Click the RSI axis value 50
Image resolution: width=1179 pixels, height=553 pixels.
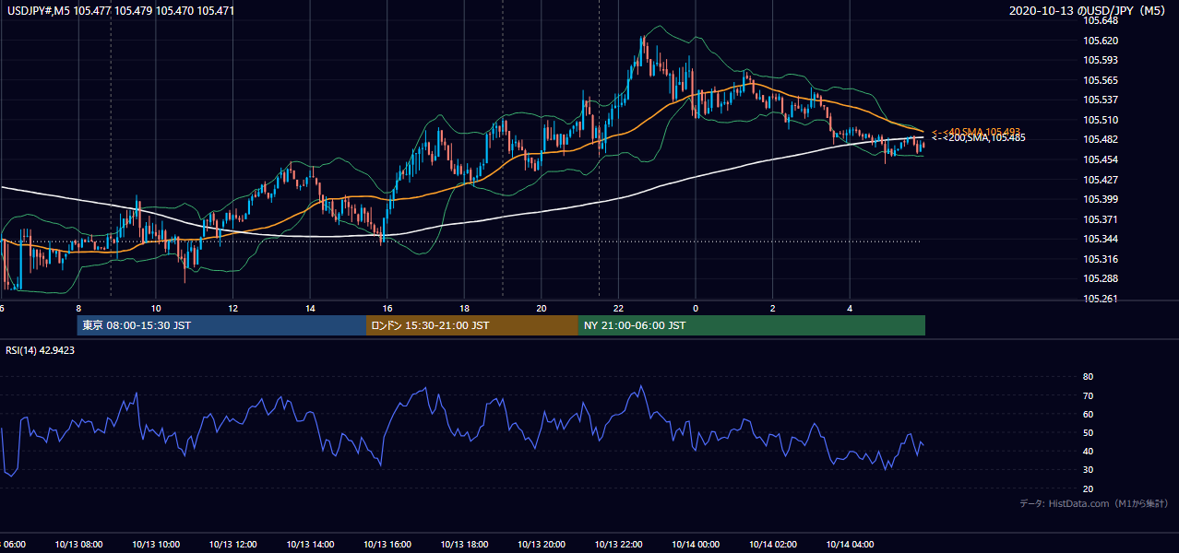pyautogui.click(x=1088, y=432)
